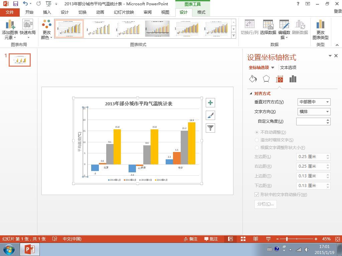Open Quick Layout (快速布局) gallery

[x=28, y=29]
